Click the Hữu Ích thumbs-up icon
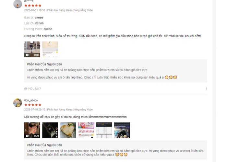This screenshot has width=227, height=162. (26, 88)
